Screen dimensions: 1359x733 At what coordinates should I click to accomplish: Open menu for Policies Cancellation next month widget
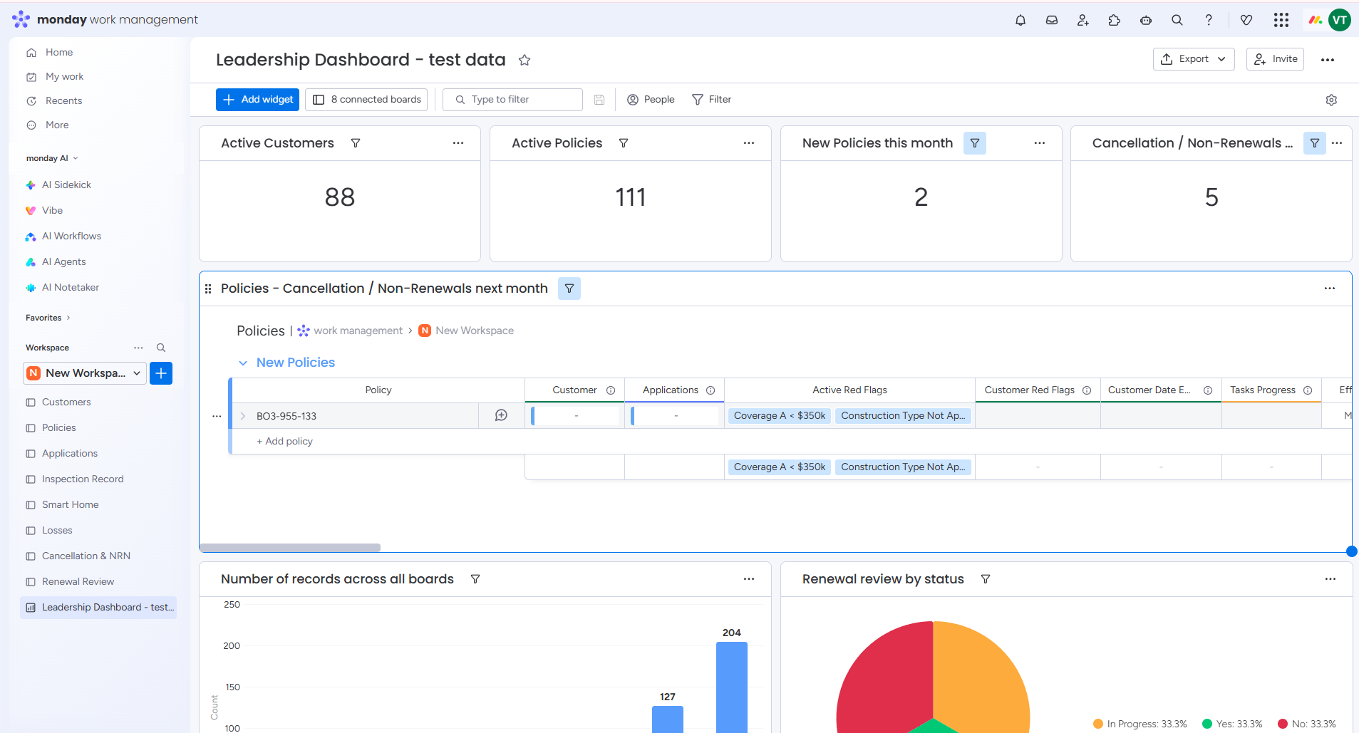(1330, 288)
